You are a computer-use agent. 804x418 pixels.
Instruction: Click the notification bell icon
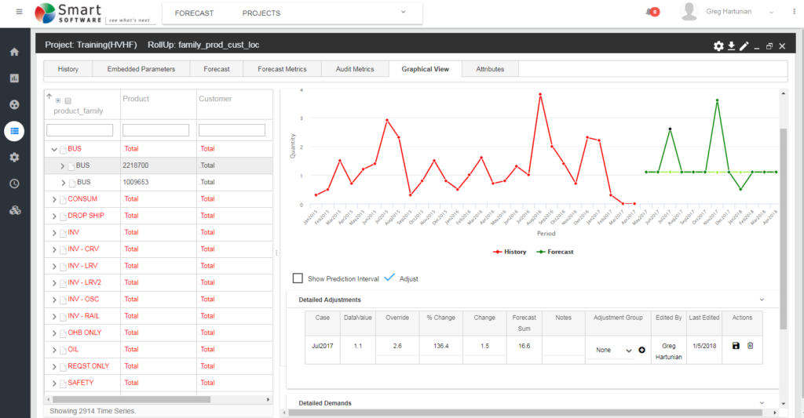[650, 13]
